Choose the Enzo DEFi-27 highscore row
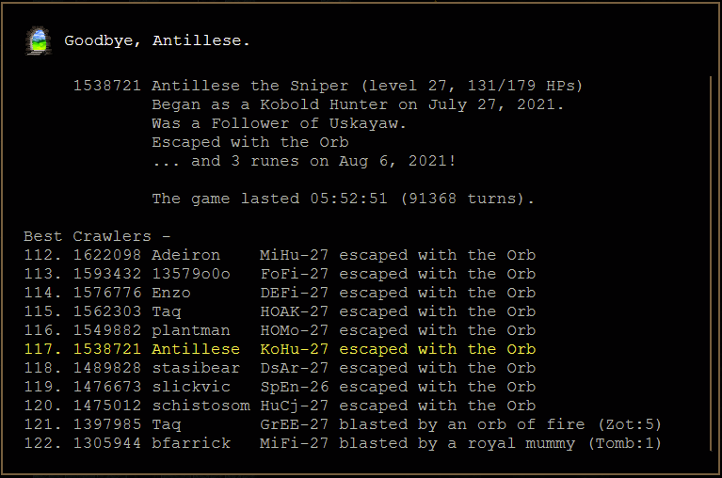This screenshot has height=478, width=722. point(280,293)
